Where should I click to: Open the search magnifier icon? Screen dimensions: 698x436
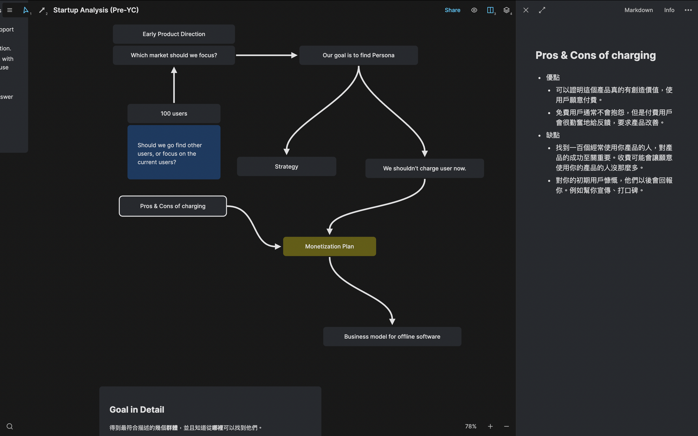click(10, 426)
